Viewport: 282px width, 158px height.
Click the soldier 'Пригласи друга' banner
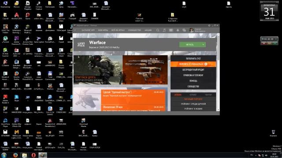(x=98, y=70)
